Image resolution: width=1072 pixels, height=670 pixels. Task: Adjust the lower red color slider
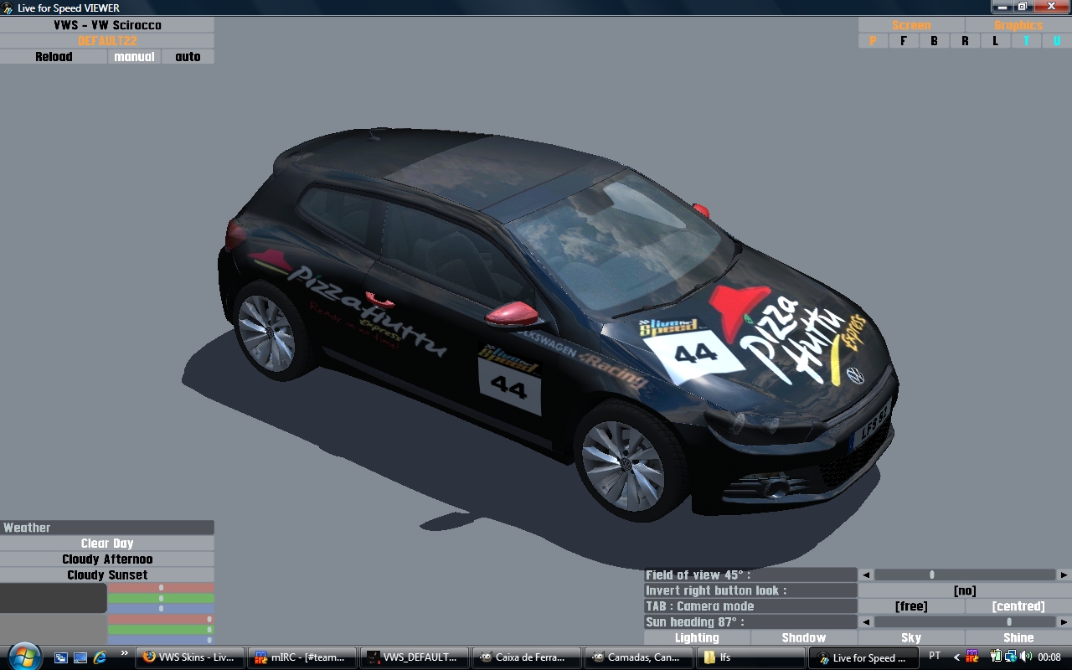161,619
